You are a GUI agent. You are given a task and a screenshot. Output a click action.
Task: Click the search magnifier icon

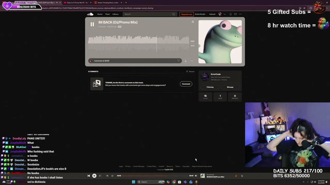(174, 14)
